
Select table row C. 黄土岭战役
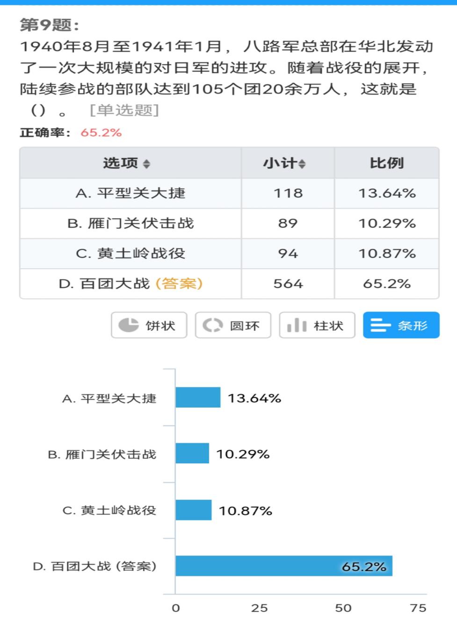[x=131, y=254]
